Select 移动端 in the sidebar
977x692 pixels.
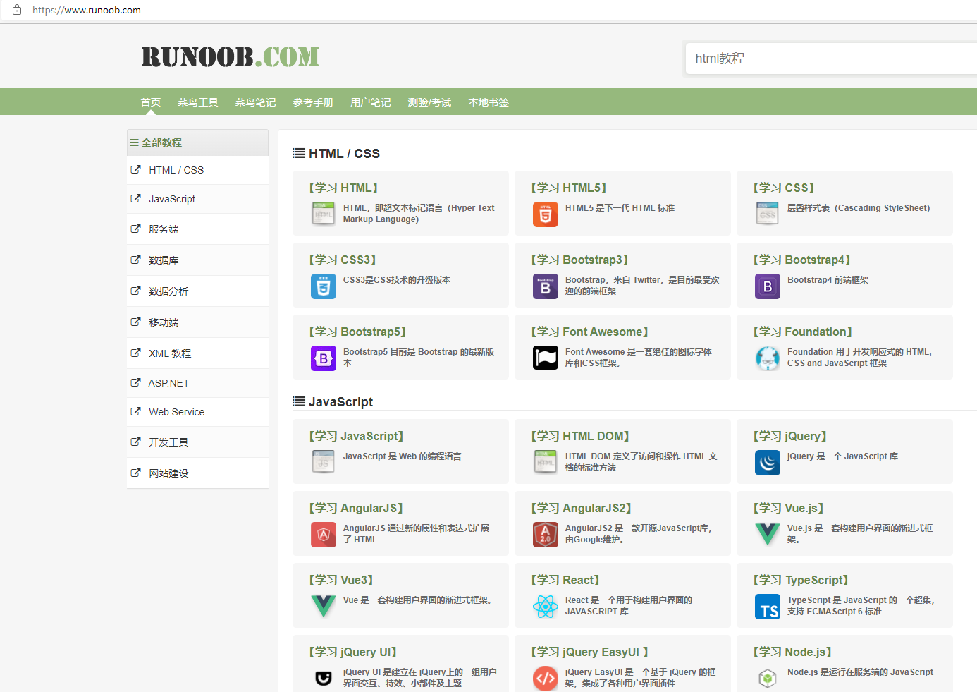point(197,322)
